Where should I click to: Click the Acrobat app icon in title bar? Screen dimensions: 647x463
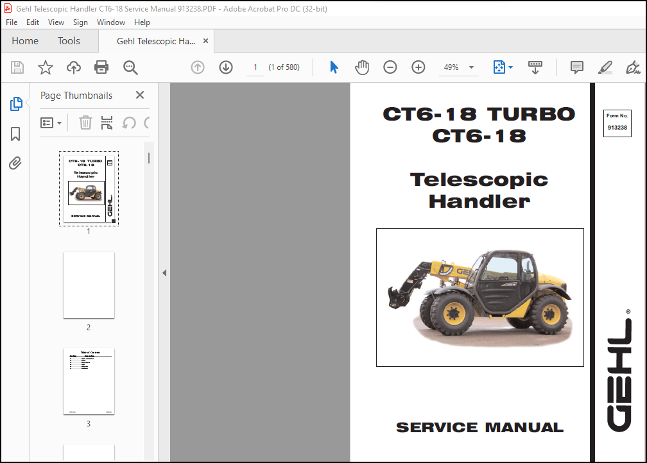8,9
